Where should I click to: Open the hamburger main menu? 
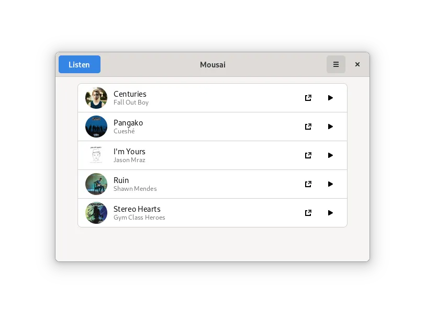point(336,64)
